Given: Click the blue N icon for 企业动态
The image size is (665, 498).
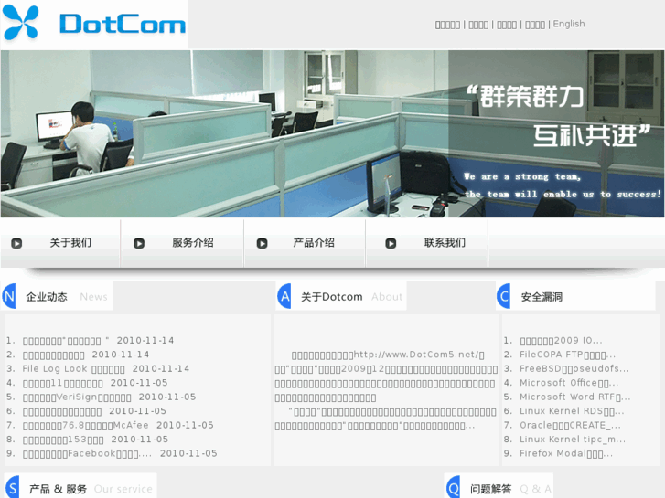Looking at the screenshot, I should [x=9, y=296].
